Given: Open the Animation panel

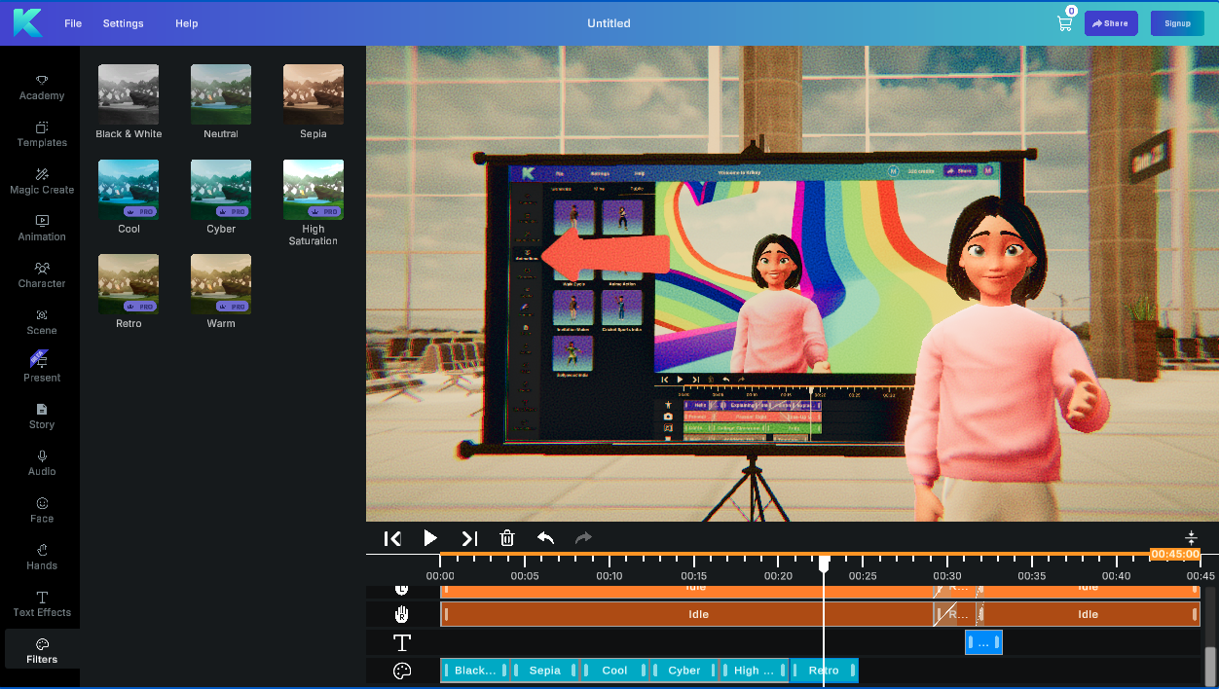Looking at the screenshot, I should [41, 229].
